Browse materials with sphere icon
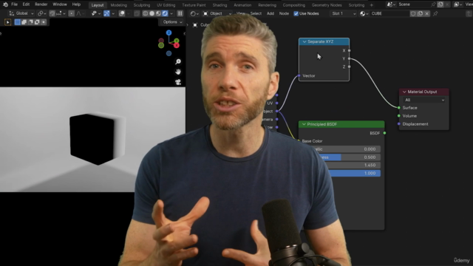Screen dimensions: 473x266 tap(364, 13)
